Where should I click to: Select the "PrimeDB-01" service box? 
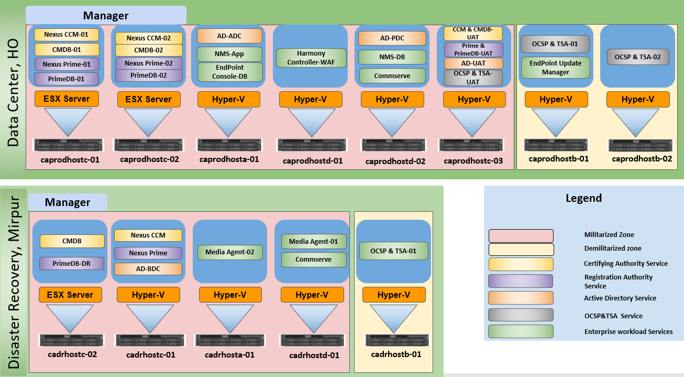click(67, 79)
